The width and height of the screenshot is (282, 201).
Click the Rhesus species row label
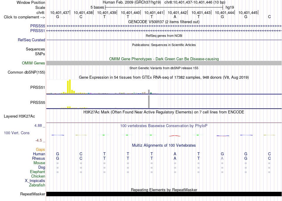(39, 159)
